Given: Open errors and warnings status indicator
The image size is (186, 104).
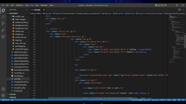Looking at the screenshot, I should (6, 100).
